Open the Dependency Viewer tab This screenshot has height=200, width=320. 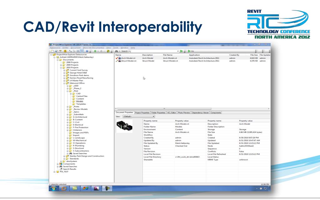click(200, 112)
